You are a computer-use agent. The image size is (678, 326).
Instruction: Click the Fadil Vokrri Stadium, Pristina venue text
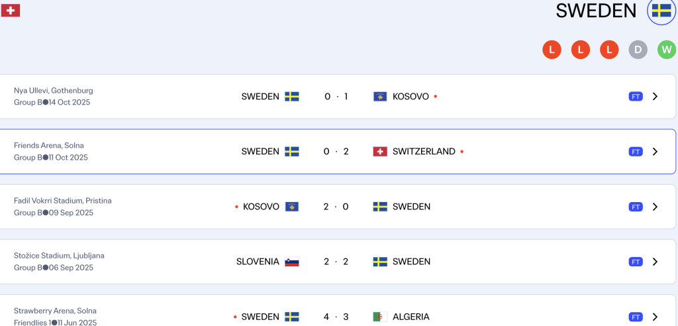pos(63,201)
